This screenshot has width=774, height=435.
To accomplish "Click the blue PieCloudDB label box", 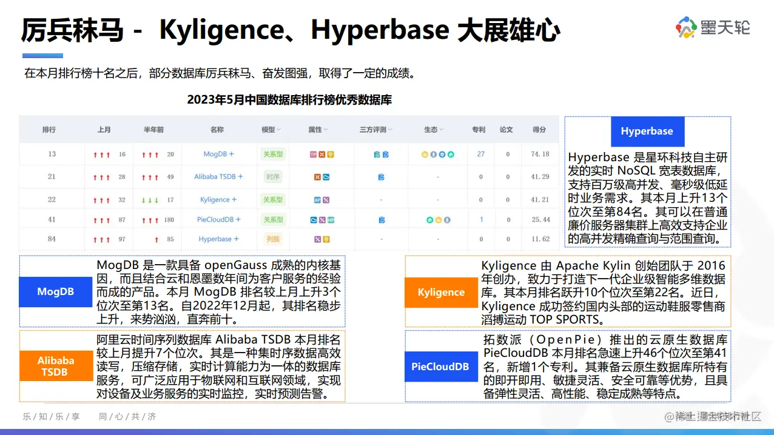I will coord(441,367).
